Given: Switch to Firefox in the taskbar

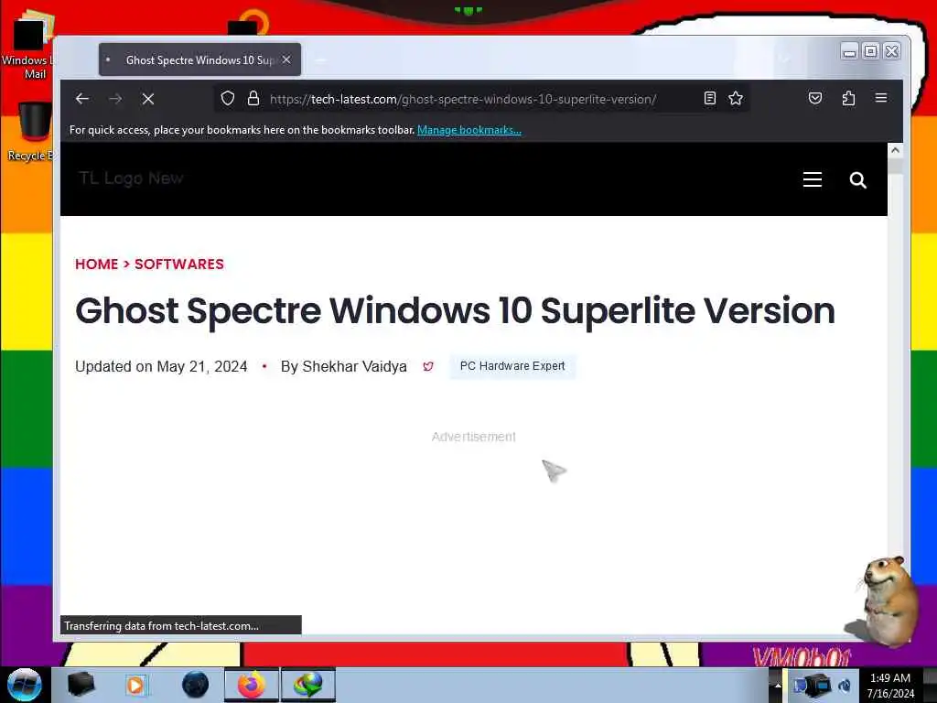Looking at the screenshot, I should (252, 685).
